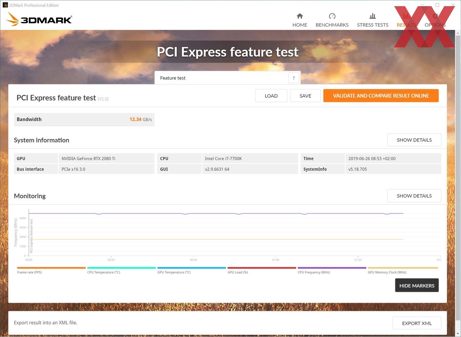
Task: Click the 00:40 timeline tick label
Action: pyautogui.click(x=194, y=260)
